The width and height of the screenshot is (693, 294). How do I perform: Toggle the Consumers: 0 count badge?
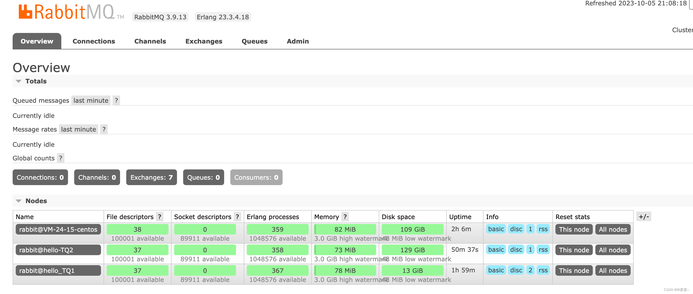(x=256, y=177)
